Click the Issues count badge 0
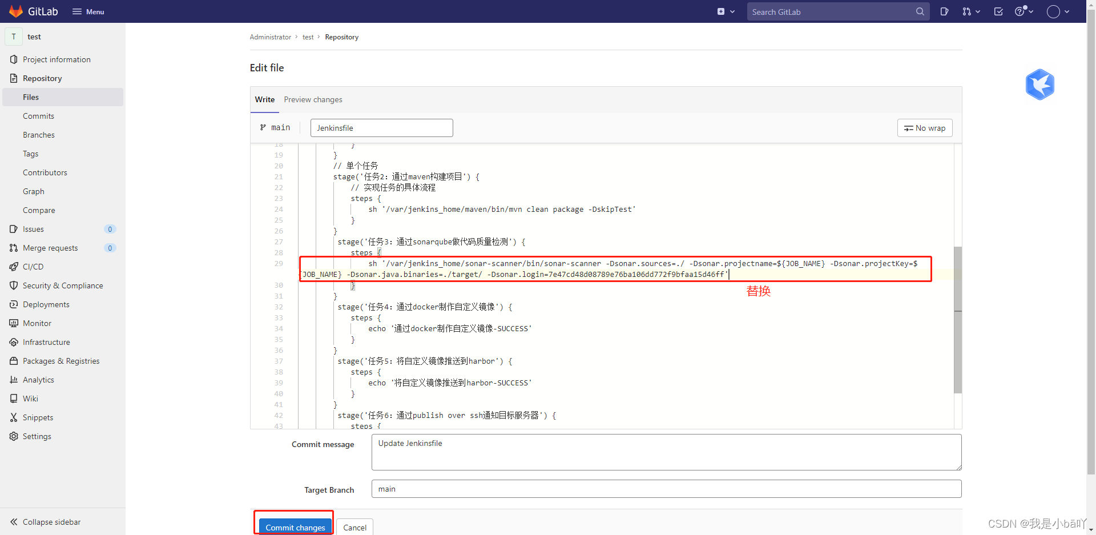 tap(110, 229)
